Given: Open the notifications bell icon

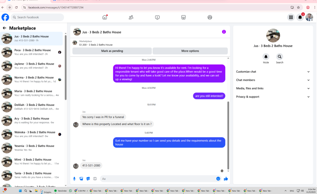Looking at the screenshot, I should click(x=300, y=17).
